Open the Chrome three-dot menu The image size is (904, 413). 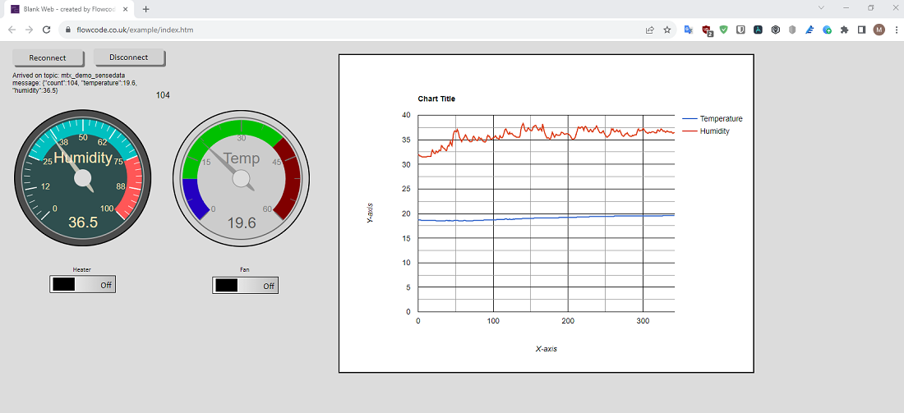(894, 30)
